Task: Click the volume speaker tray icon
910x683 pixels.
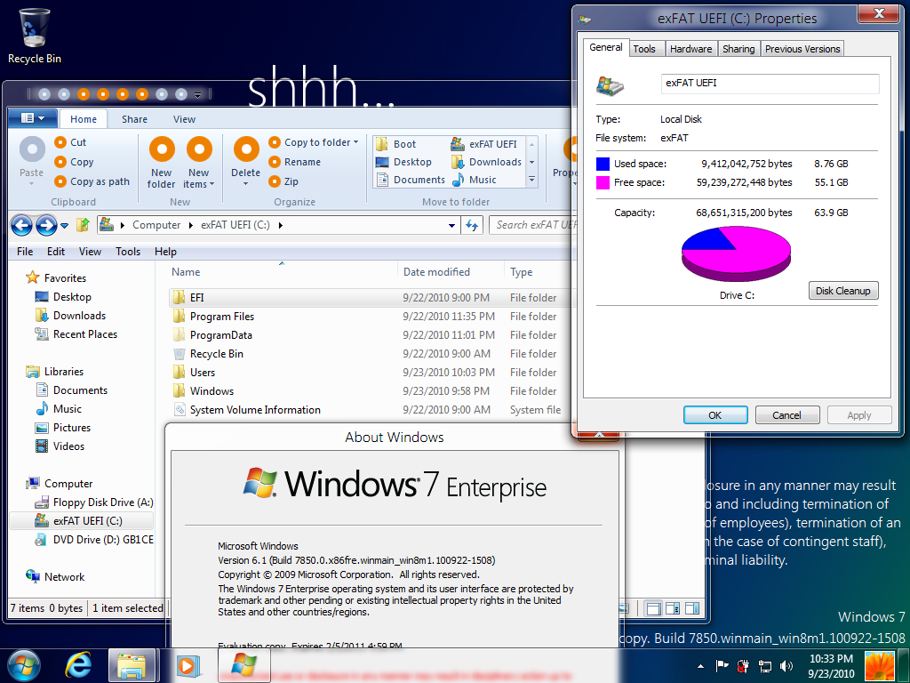Action: [x=786, y=665]
